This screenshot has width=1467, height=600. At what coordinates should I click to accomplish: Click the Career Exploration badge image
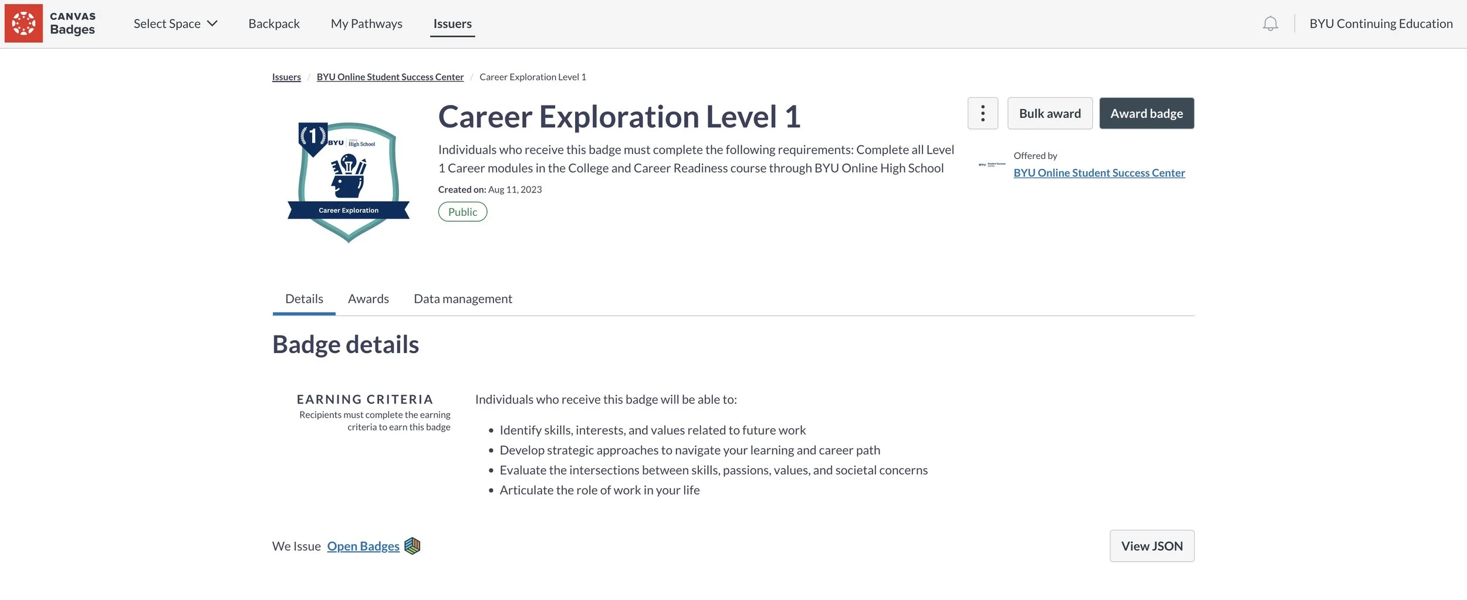pos(349,182)
